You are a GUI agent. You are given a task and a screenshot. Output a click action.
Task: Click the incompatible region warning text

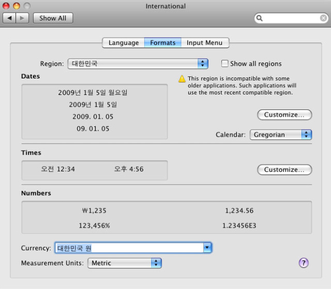(242, 86)
